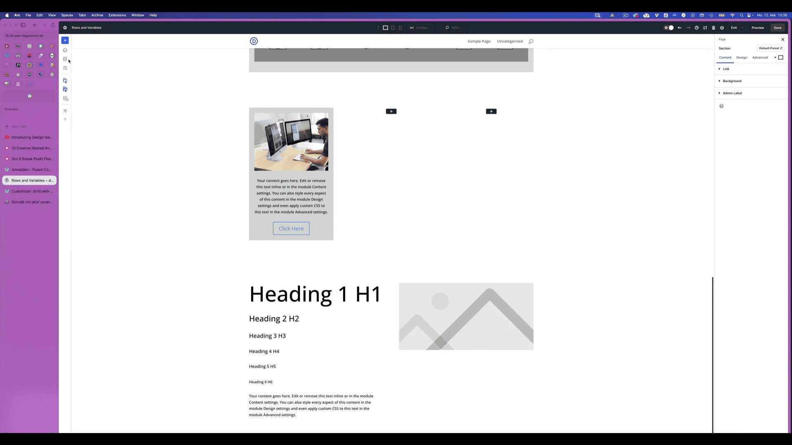
Task: Click the trash clear layout icon
Action: pos(714,28)
